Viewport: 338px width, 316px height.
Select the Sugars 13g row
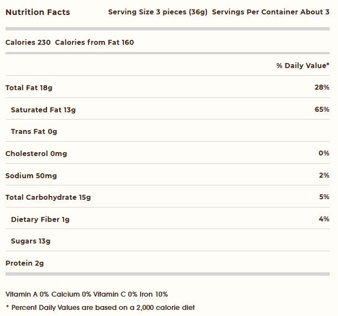click(x=168, y=240)
